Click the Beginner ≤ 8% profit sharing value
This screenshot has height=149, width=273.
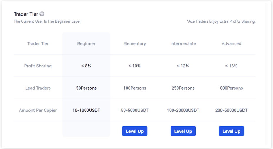[86, 66]
